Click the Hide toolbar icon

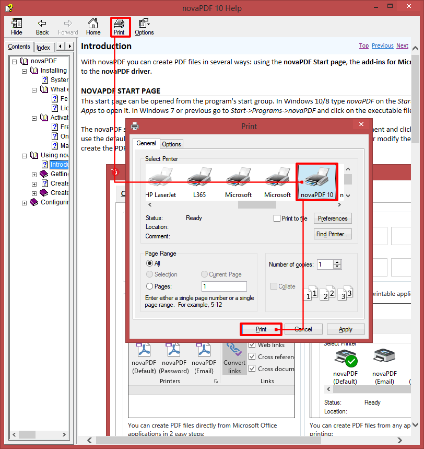pyautogui.click(x=17, y=27)
